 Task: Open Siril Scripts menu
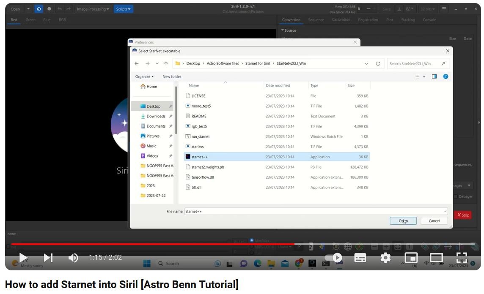[123, 9]
